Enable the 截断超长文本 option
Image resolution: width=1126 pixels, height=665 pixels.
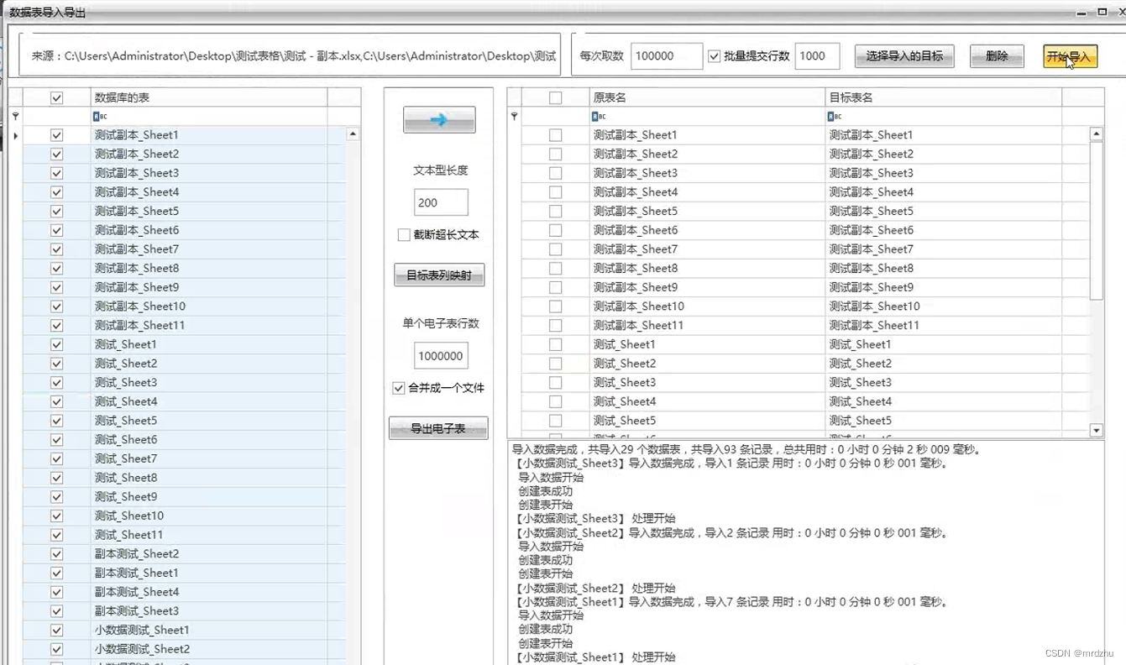[x=404, y=234]
